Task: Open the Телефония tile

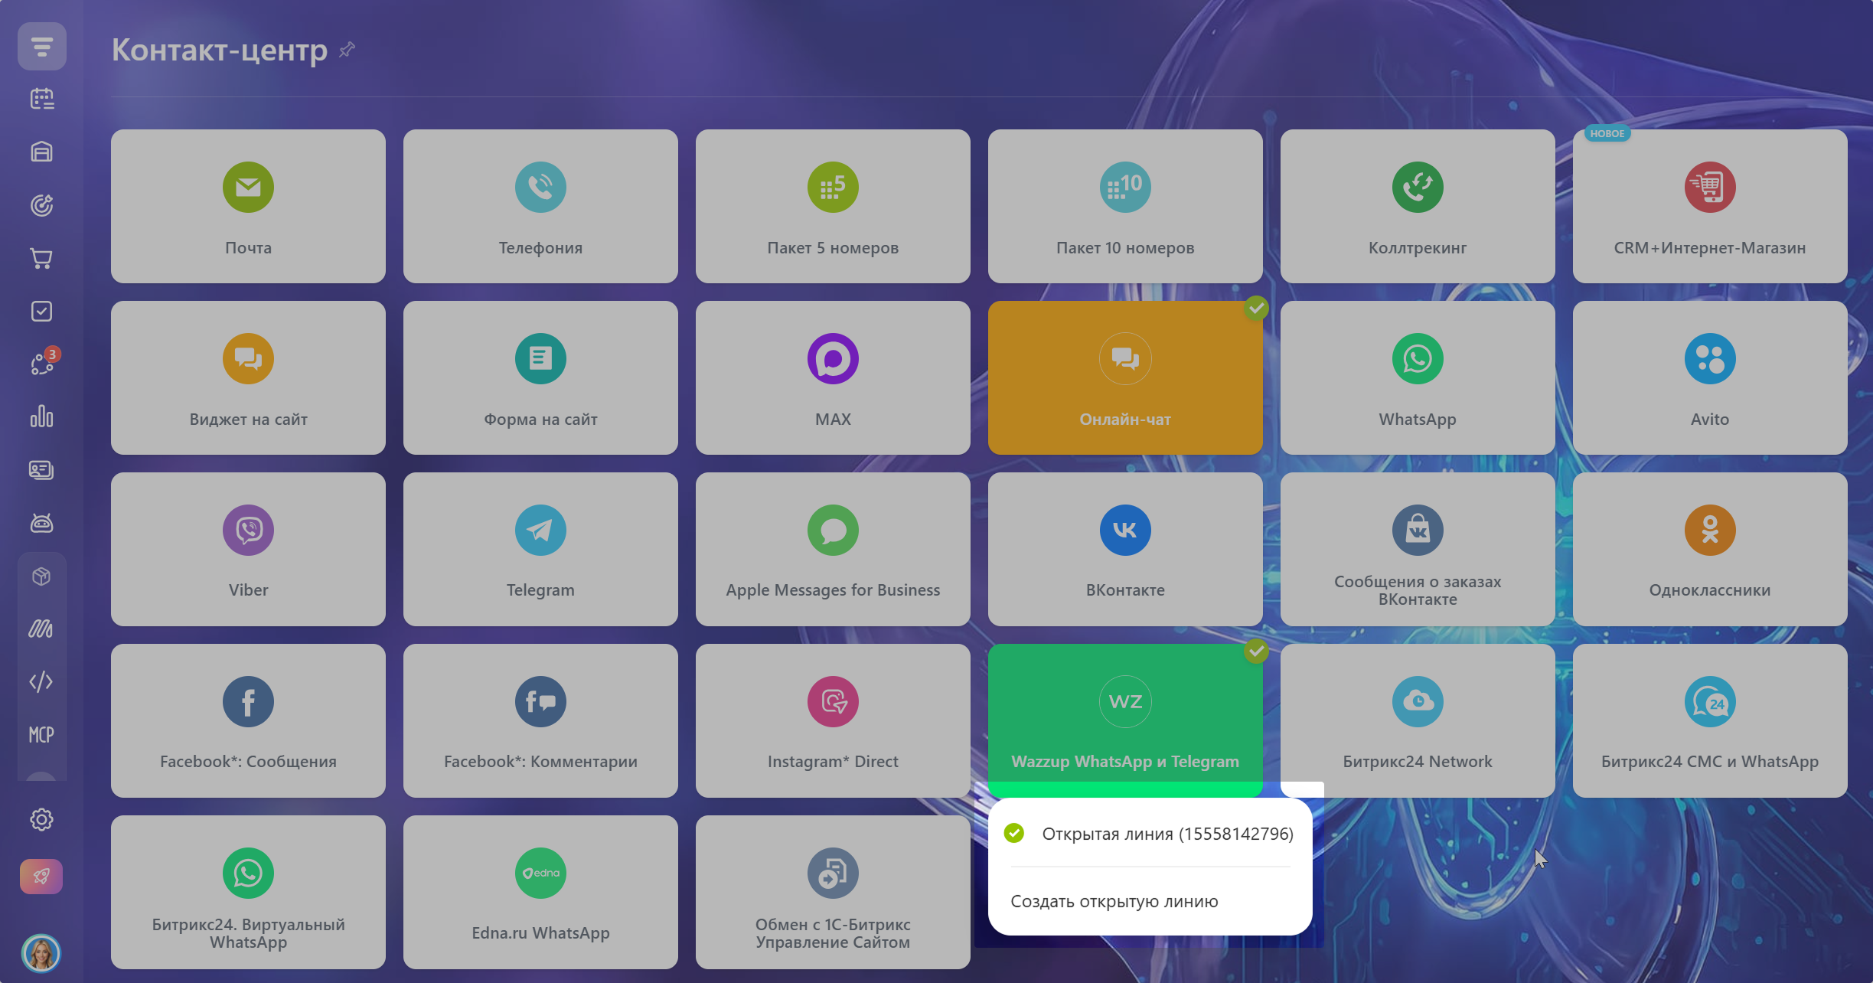Action: click(x=540, y=206)
